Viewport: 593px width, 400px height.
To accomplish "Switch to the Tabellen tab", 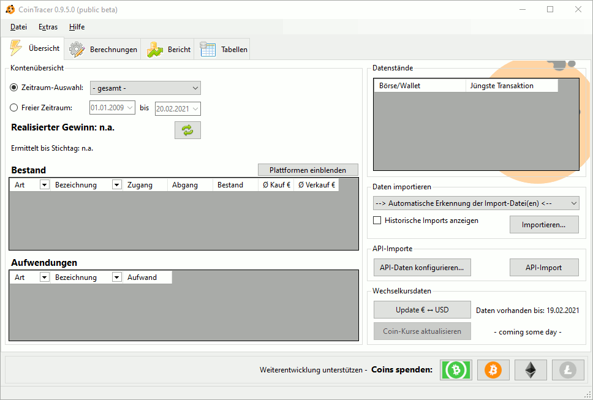I will [222, 50].
